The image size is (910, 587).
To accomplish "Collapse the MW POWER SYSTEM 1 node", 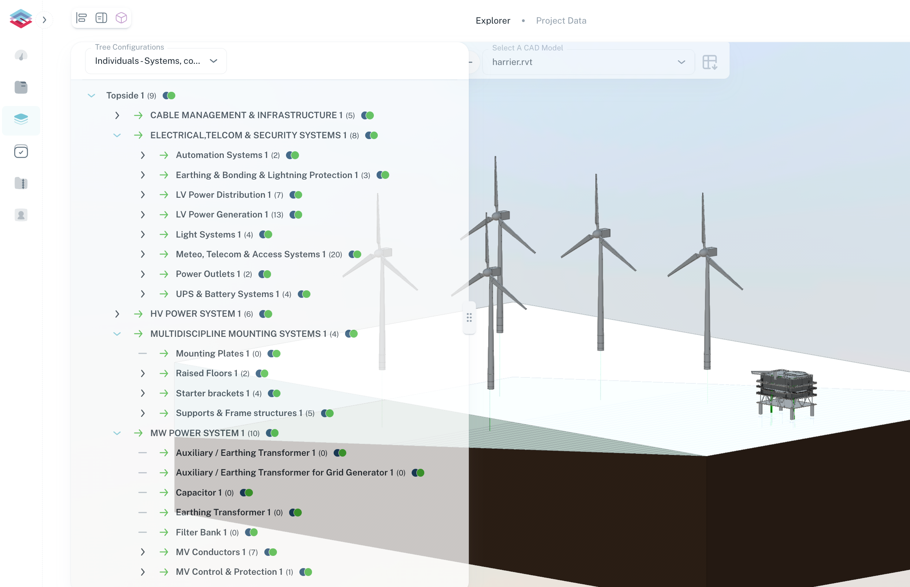I will click(117, 433).
